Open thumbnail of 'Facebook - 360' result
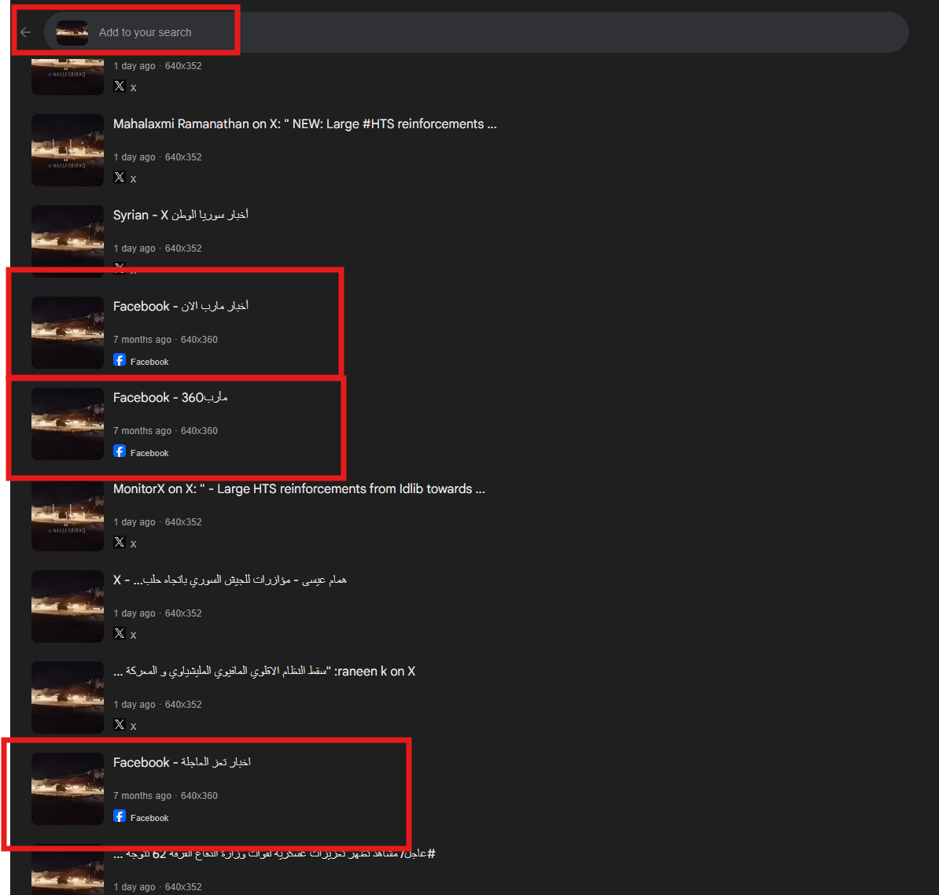939x895 pixels. [x=68, y=424]
